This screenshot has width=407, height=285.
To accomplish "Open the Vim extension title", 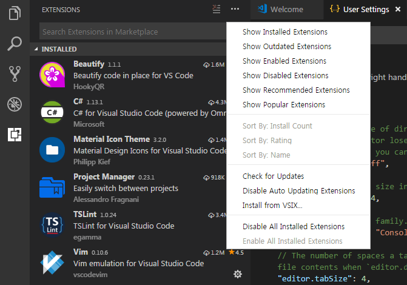I will pyautogui.click(x=81, y=252).
